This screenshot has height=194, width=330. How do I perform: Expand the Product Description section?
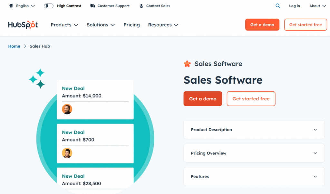tap(254, 130)
